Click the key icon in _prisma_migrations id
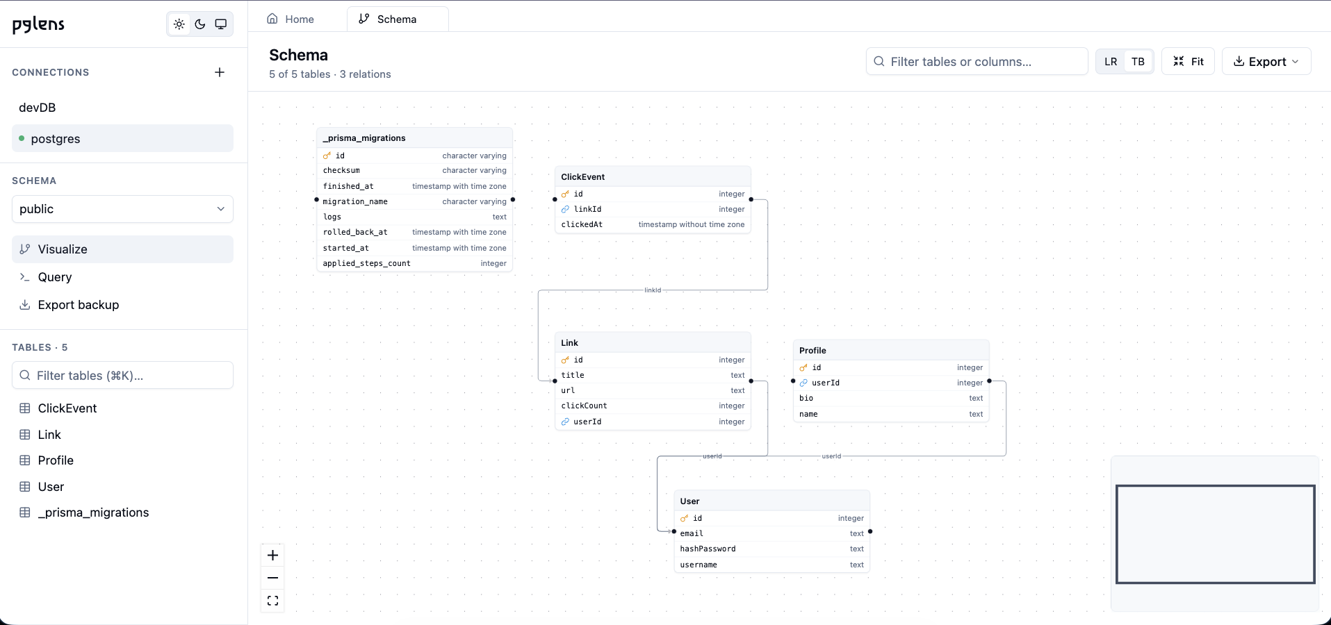The image size is (1331, 625). pyautogui.click(x=327, y=156)
